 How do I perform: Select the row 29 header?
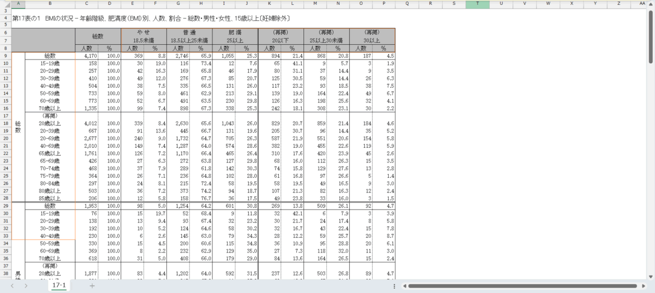[5, 206]
